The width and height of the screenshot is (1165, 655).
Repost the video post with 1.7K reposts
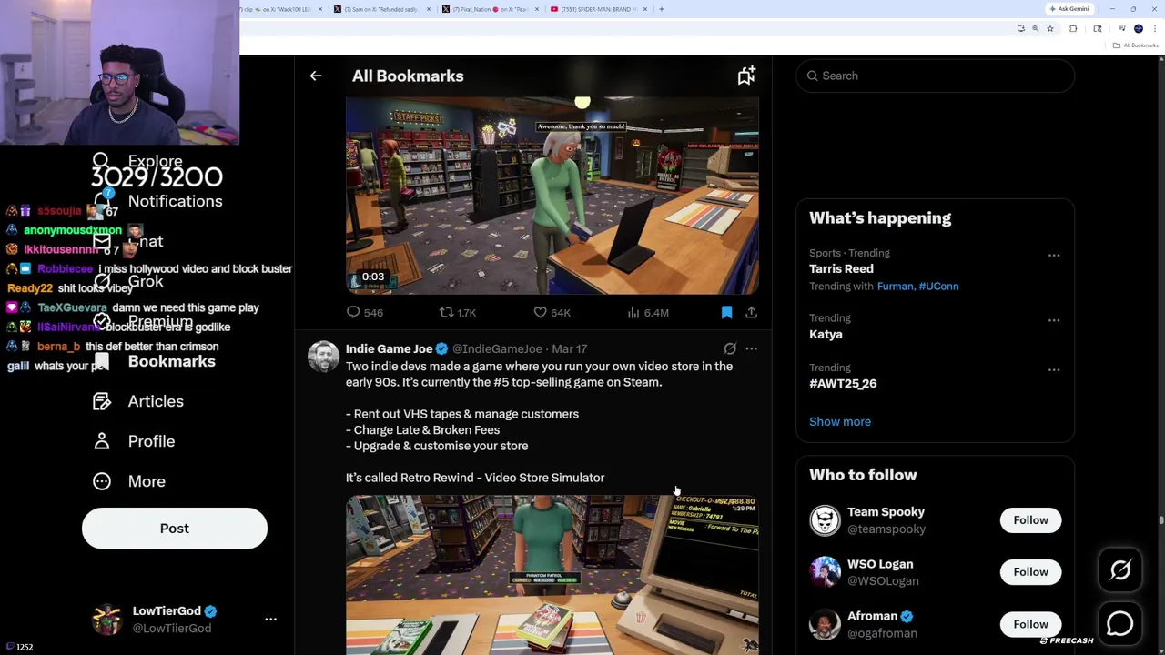458,313
